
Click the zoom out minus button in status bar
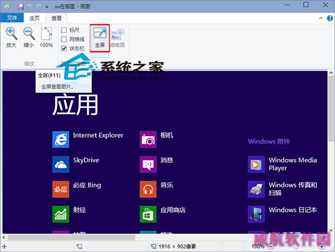(271, 246)
